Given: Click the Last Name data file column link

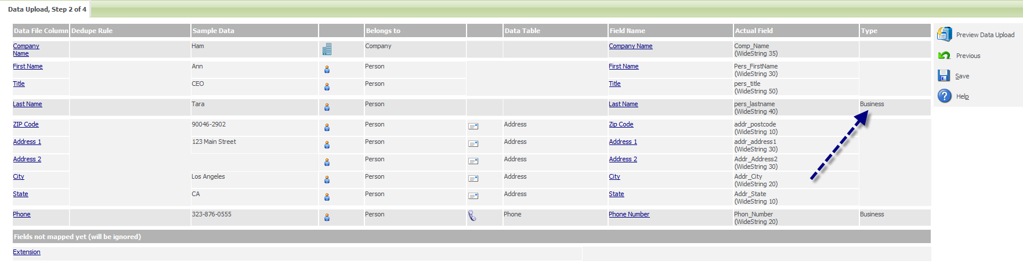Looking at the screenshot, I should tap(27, 104).
